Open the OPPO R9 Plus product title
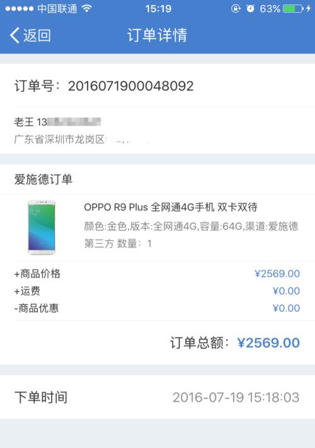315x448 pixels. 171,207
